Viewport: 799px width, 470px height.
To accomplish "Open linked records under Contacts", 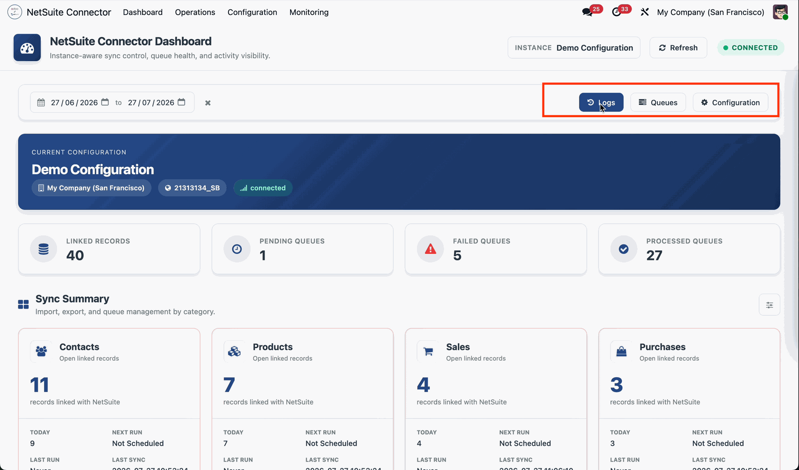I will pyautogui.click(x=89, y=359).
